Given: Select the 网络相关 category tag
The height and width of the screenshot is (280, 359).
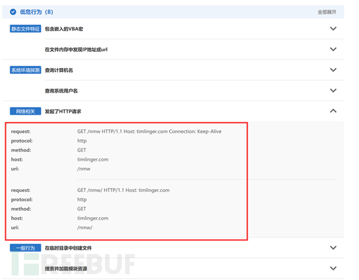Looking at the screenshot, I should [25, 111].
